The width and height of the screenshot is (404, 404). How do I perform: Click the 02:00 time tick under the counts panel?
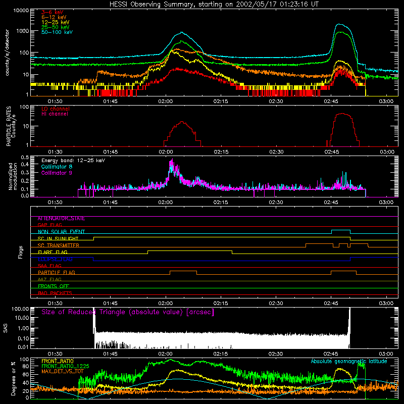click(166, 102)
